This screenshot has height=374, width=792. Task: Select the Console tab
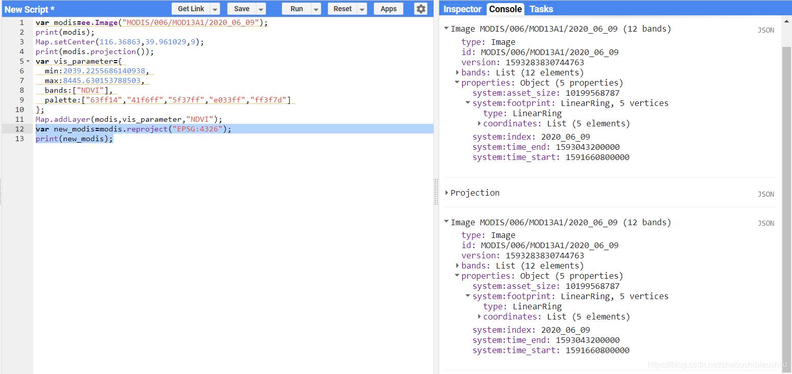click(505, 9)
